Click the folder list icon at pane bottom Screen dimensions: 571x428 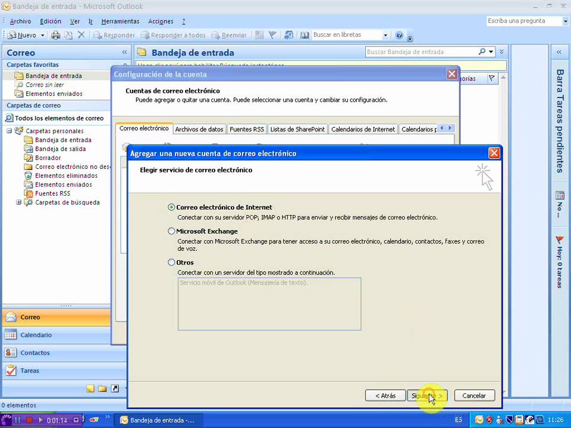[x=102, y=389]
